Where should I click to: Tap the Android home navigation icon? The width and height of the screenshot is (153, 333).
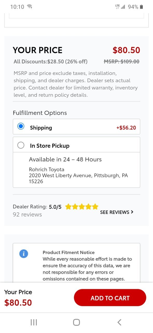coord(76,322)
